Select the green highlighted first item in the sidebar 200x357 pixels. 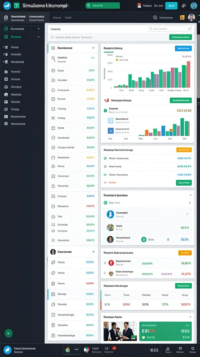coord(22,29)
